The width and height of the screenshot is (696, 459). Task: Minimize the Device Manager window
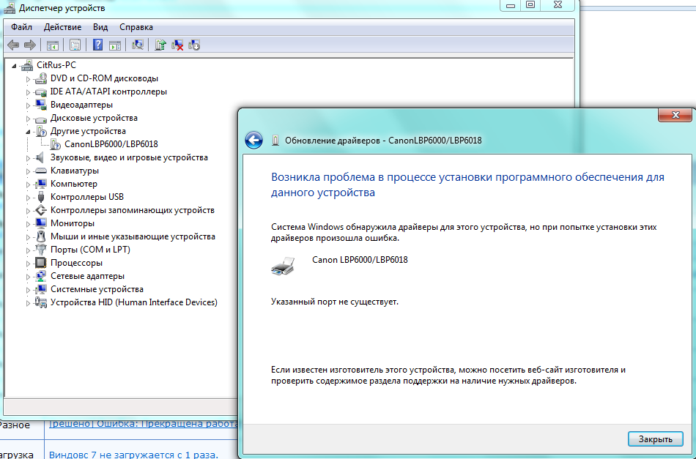pos(511,5)
